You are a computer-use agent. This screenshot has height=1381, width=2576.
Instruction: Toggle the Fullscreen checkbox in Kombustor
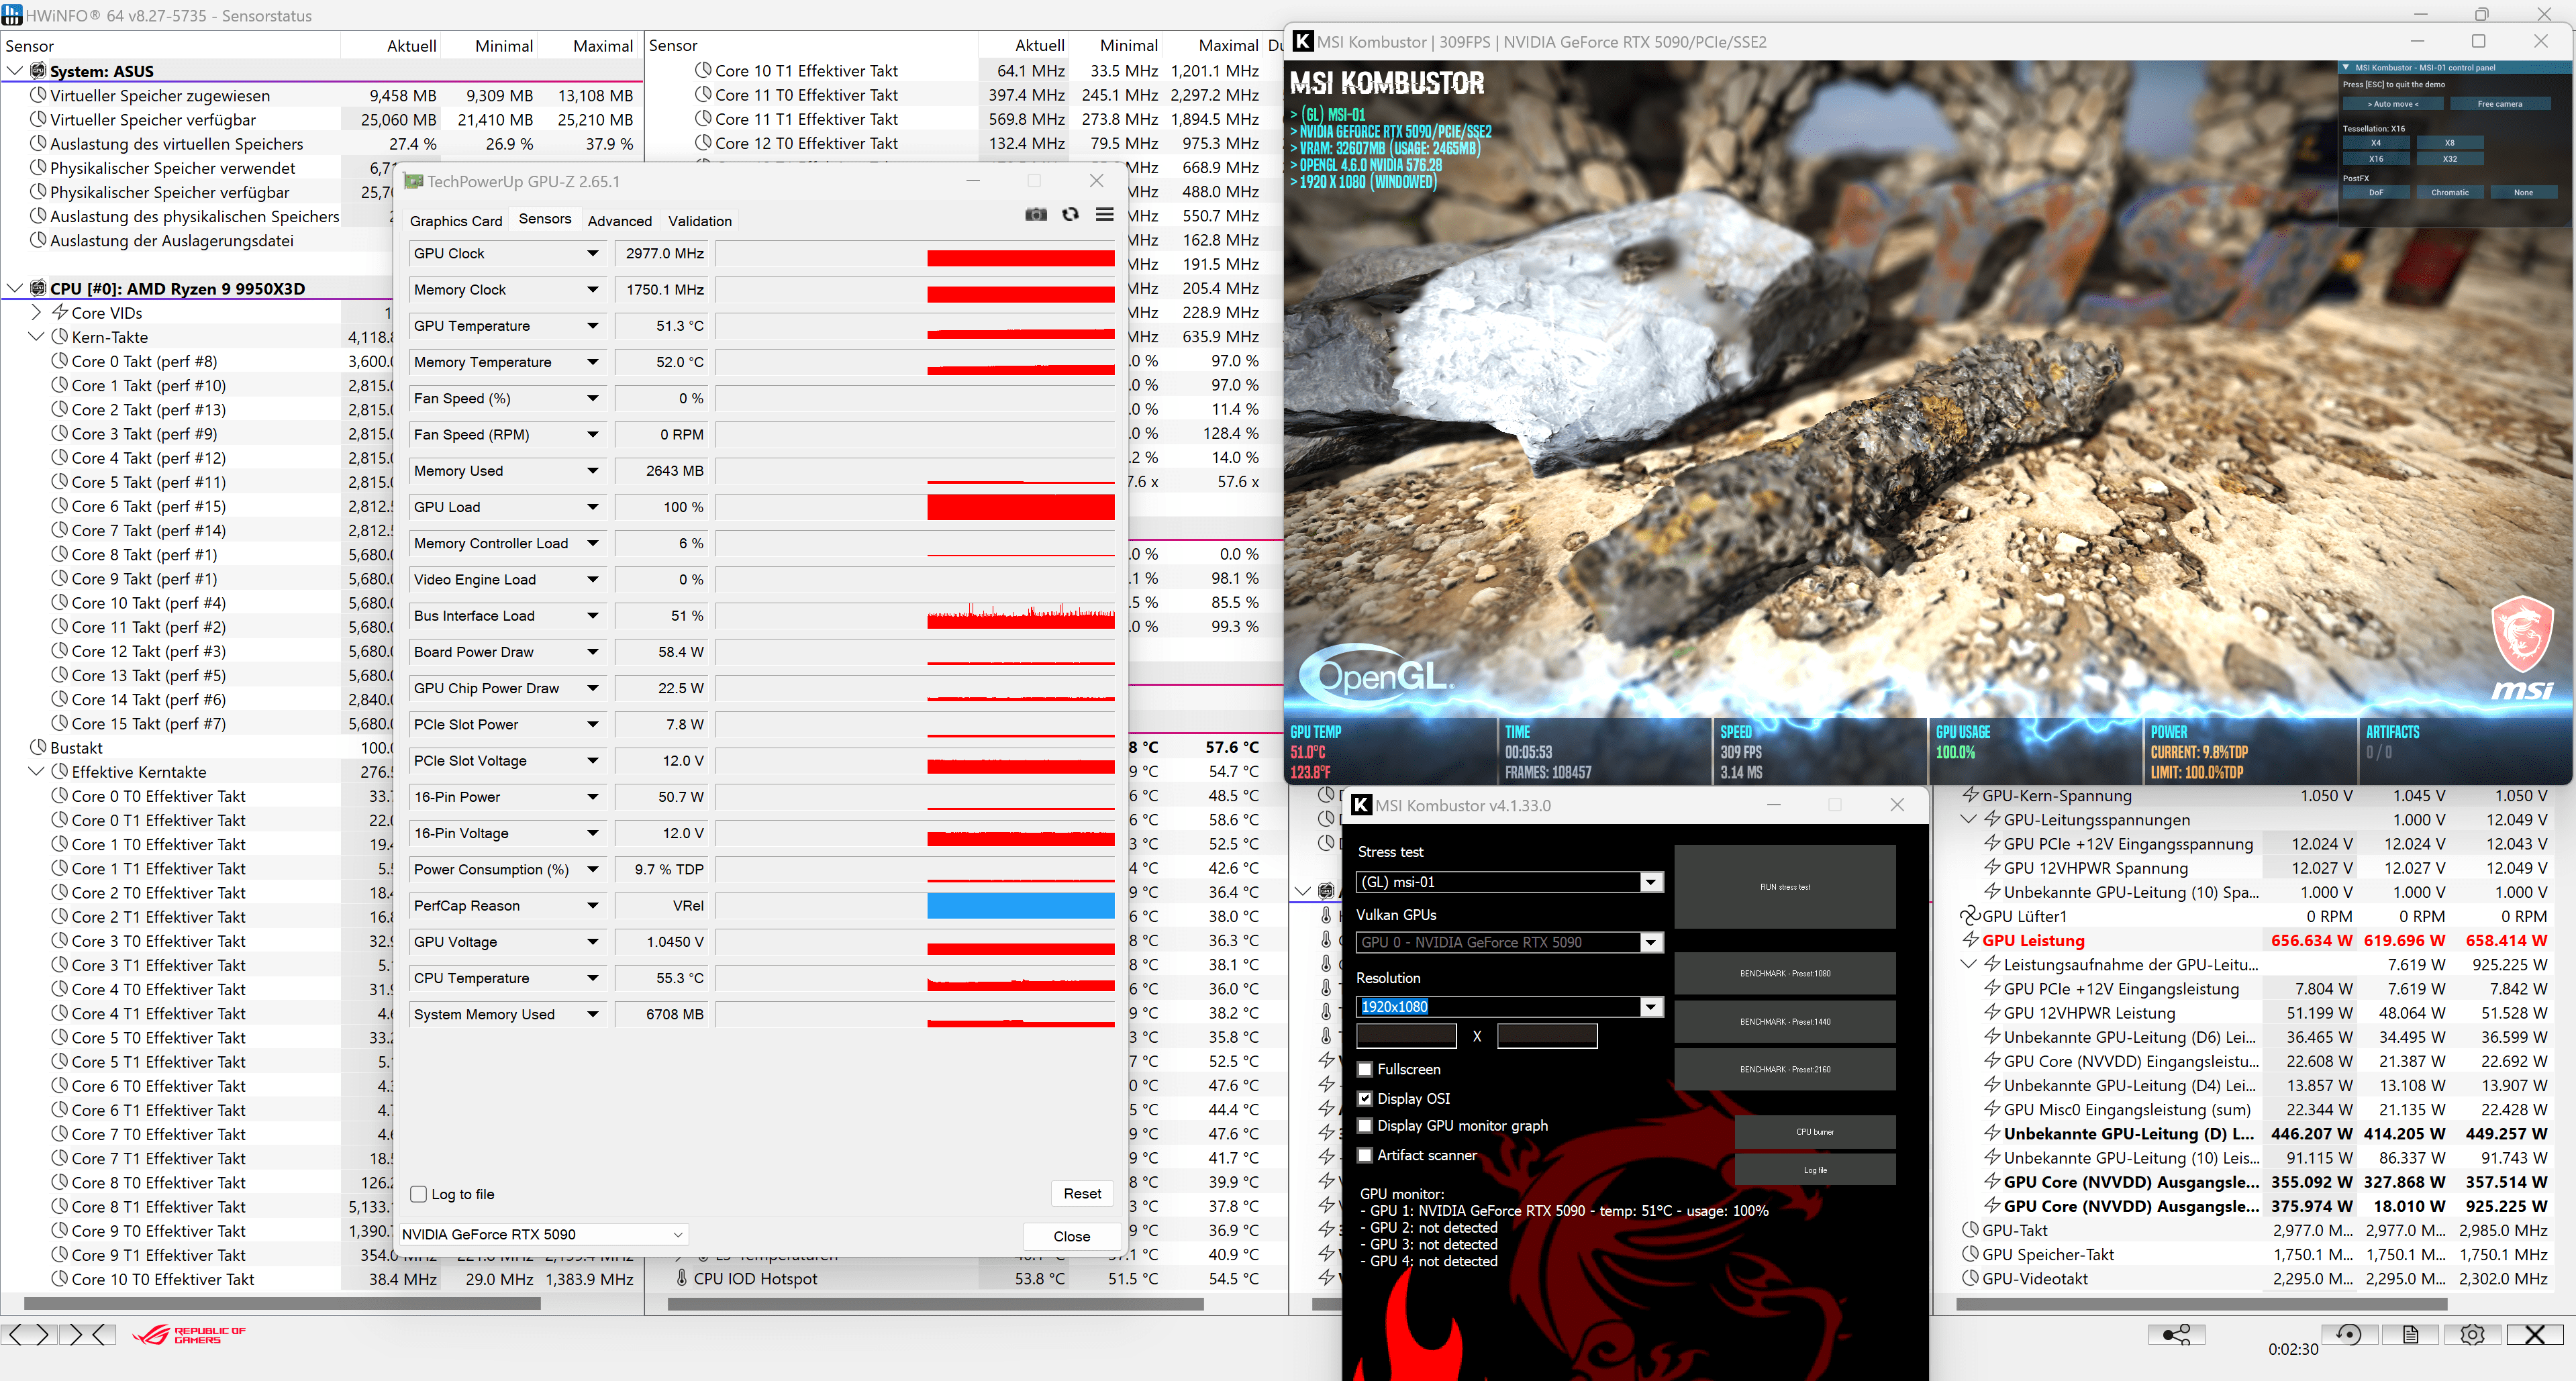coord(1364,1069)
